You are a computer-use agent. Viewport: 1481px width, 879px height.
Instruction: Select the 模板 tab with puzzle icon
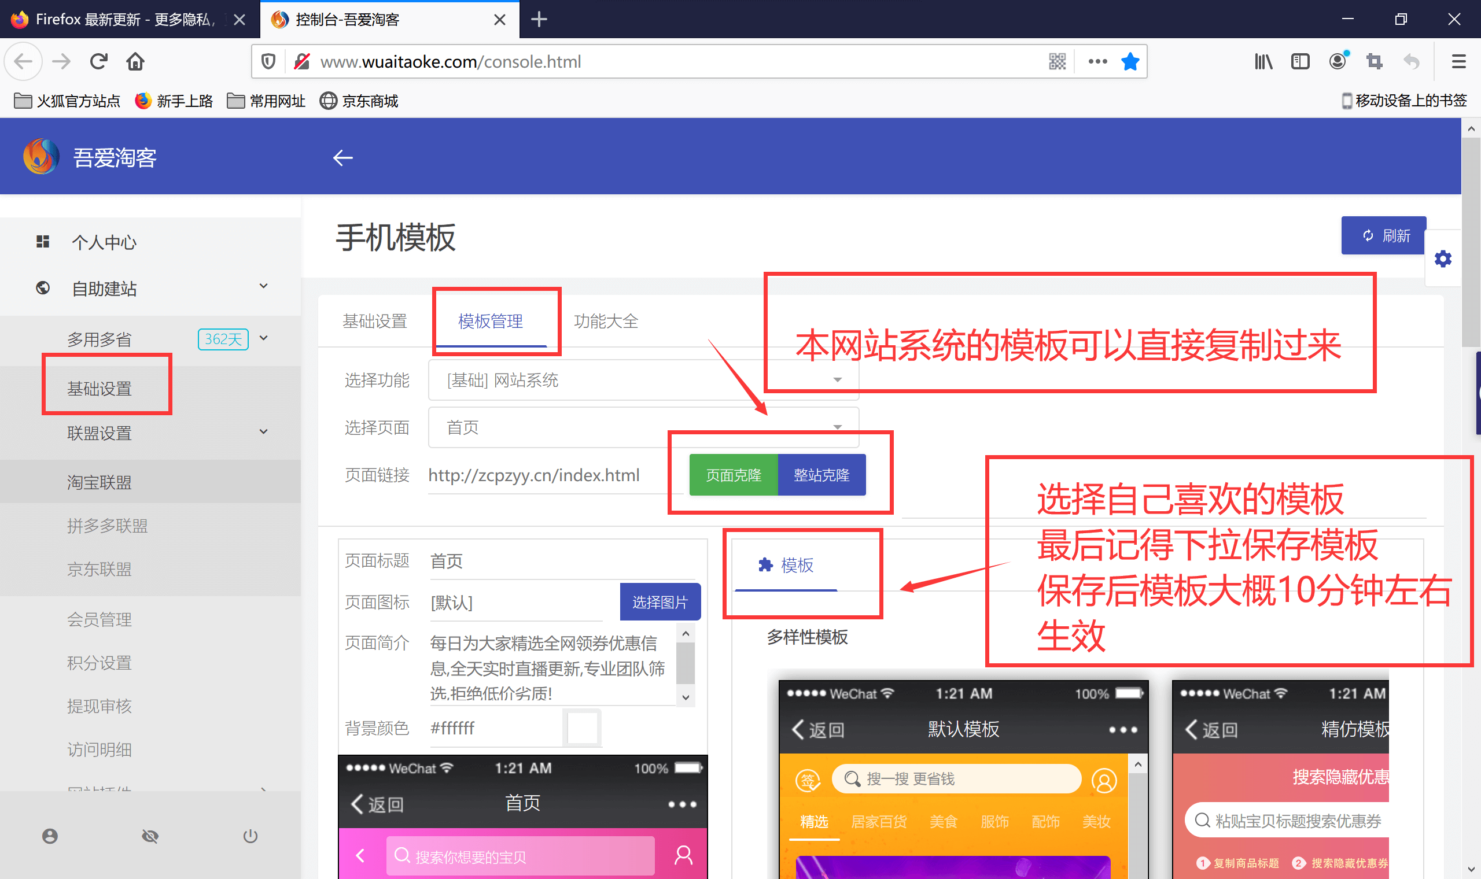coord(786,565)
